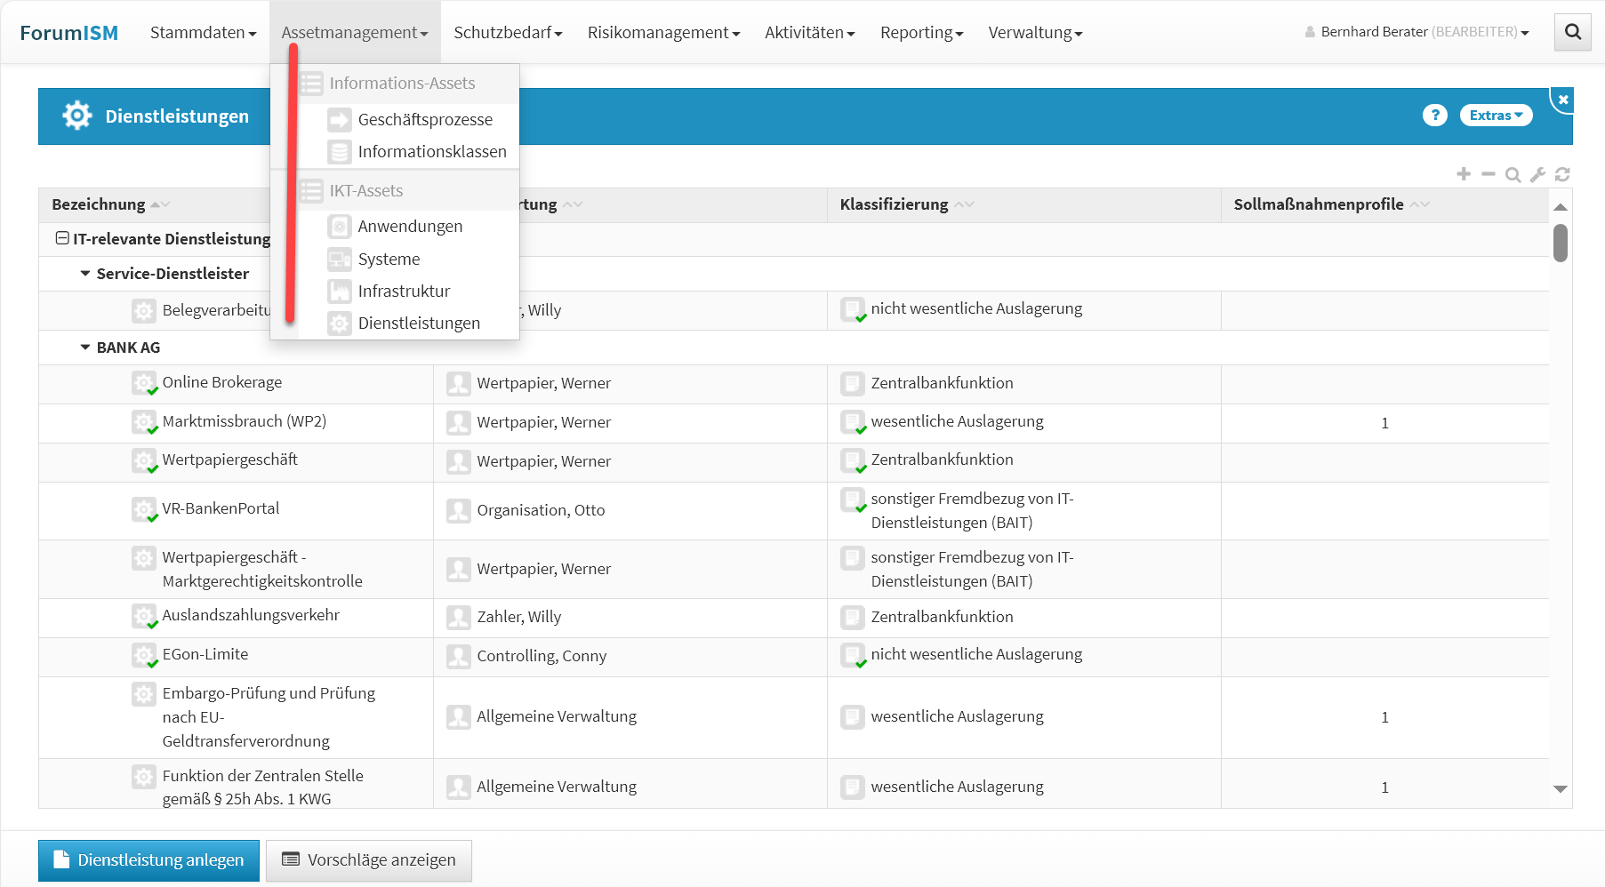Screen dimensions: 1605x887
Task: Choose Systeme in the IKT-Assets menu
Action: pos(389,259)
